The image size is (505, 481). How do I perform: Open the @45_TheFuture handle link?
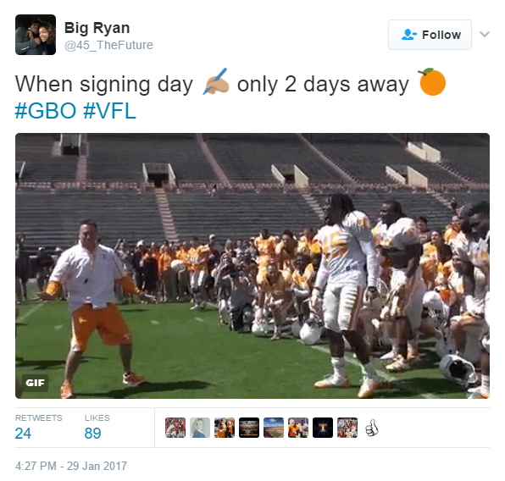click(x=108, y=45)
